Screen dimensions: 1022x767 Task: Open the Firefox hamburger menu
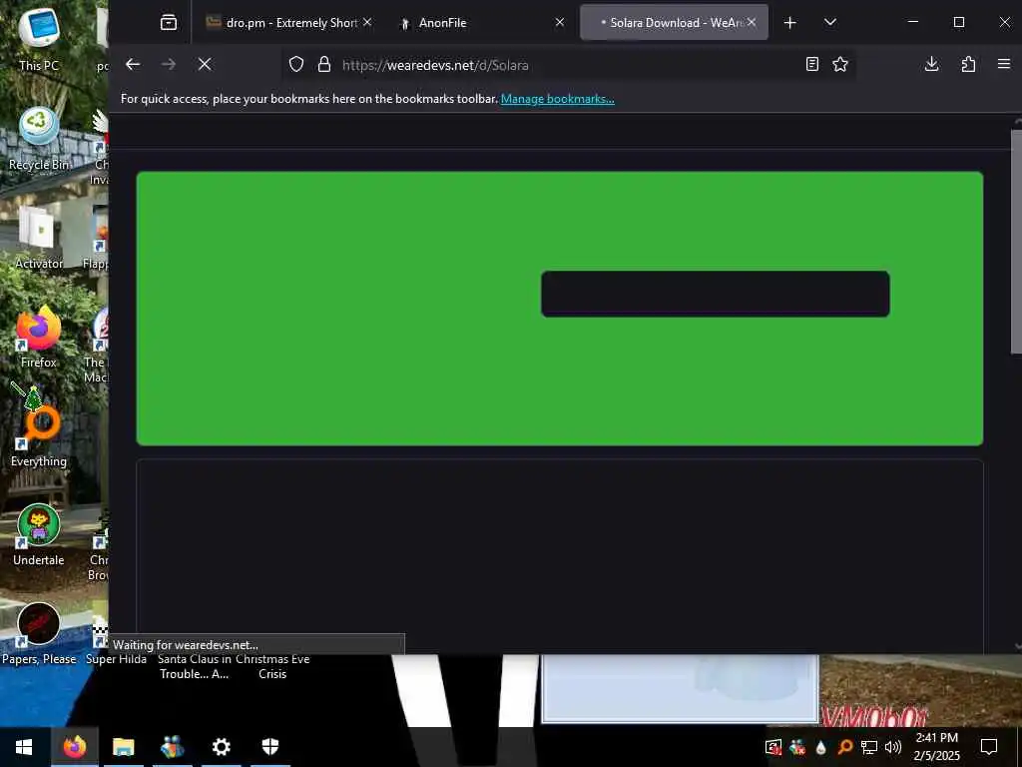[1004, 65]
